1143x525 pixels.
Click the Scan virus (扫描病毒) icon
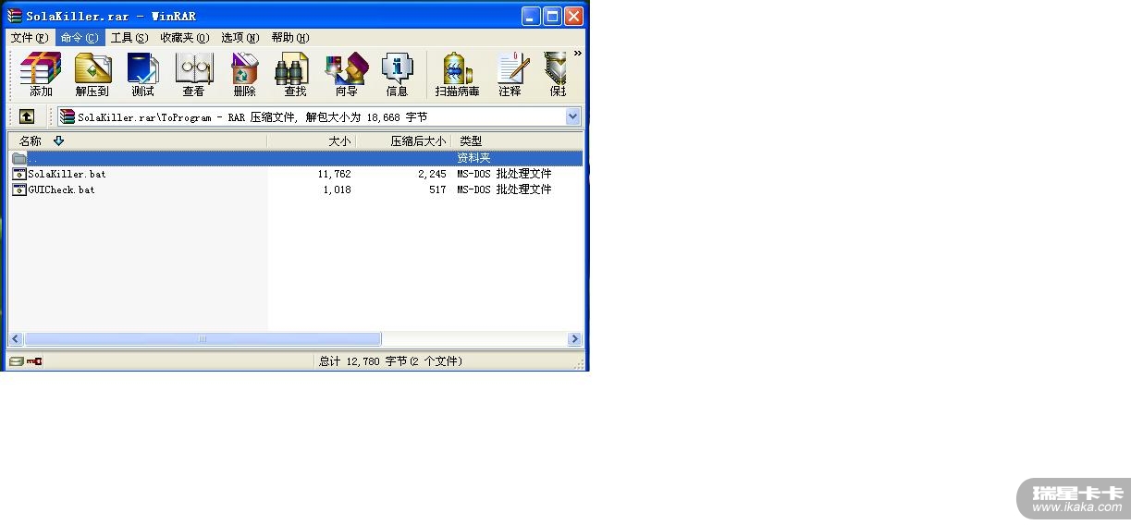click(457, 75)
